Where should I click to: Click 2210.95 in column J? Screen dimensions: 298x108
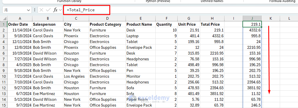252,47
